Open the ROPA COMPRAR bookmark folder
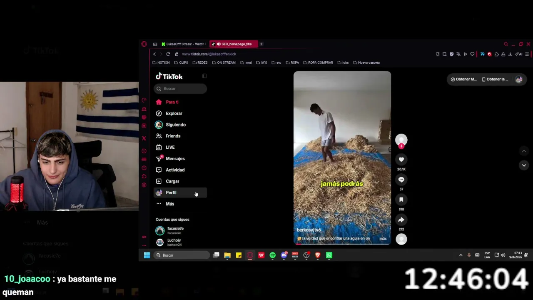Image resolution: width=533 pixels, height=300 pixels. click(x=318, y=62)
